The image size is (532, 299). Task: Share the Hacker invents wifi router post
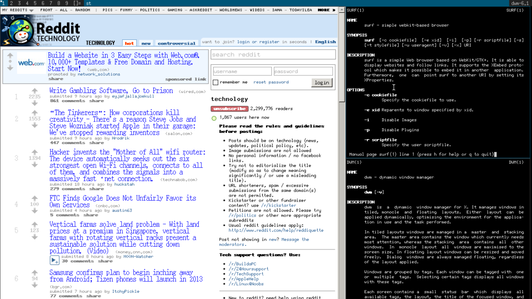point(96,189)
